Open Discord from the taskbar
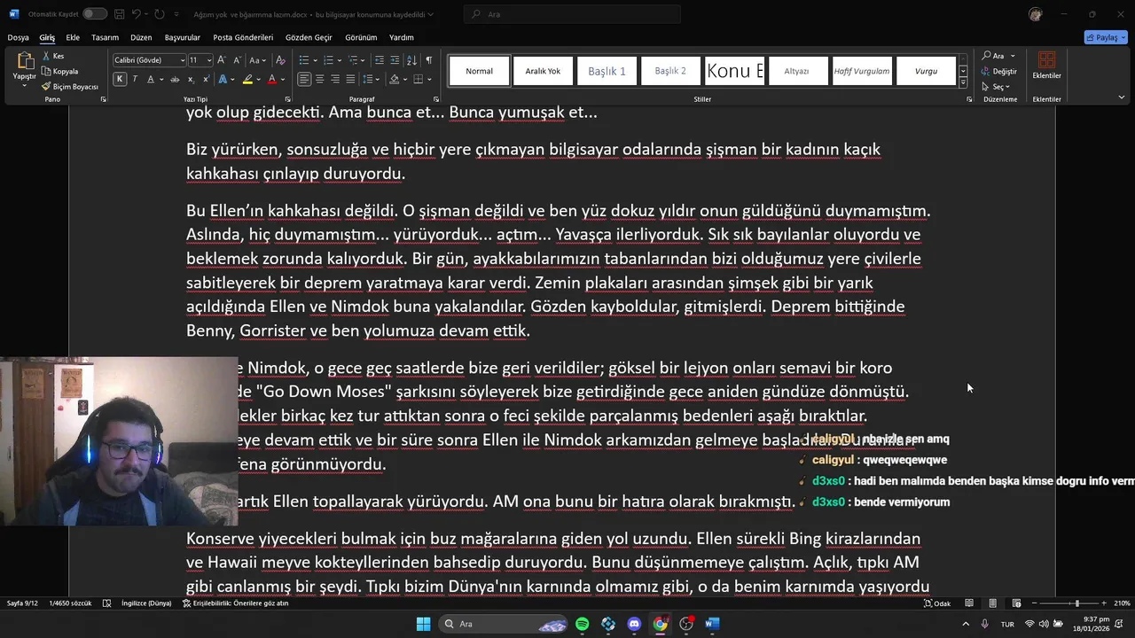This screenshot has width=1135, height=638. point(634,624)
